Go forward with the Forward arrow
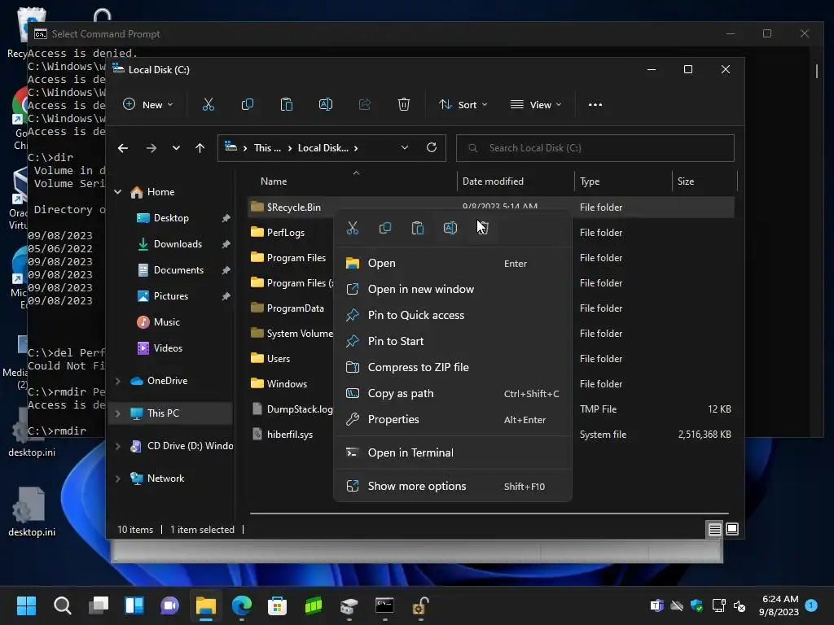This screenshot has height=625, width=834. coord(151,148)
